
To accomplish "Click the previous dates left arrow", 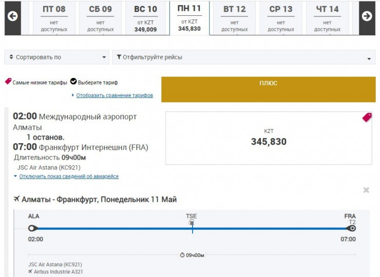I will point(13,16).
